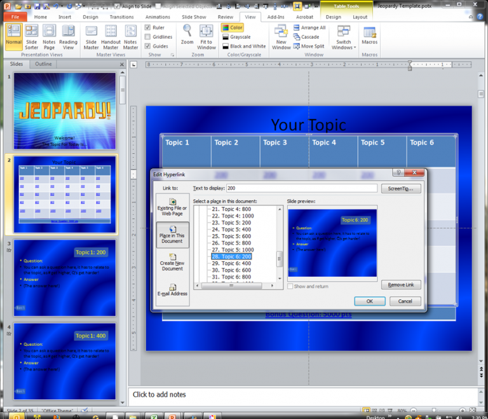The image size is (488, 419).
Task: Open the Animations ribbon tab
Action: [x=158, y=17]
